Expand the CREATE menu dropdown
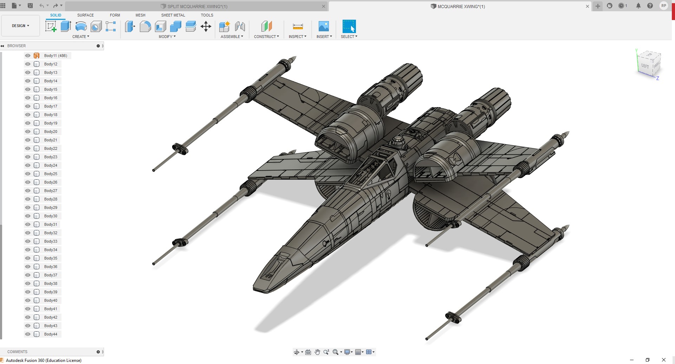 81,37
